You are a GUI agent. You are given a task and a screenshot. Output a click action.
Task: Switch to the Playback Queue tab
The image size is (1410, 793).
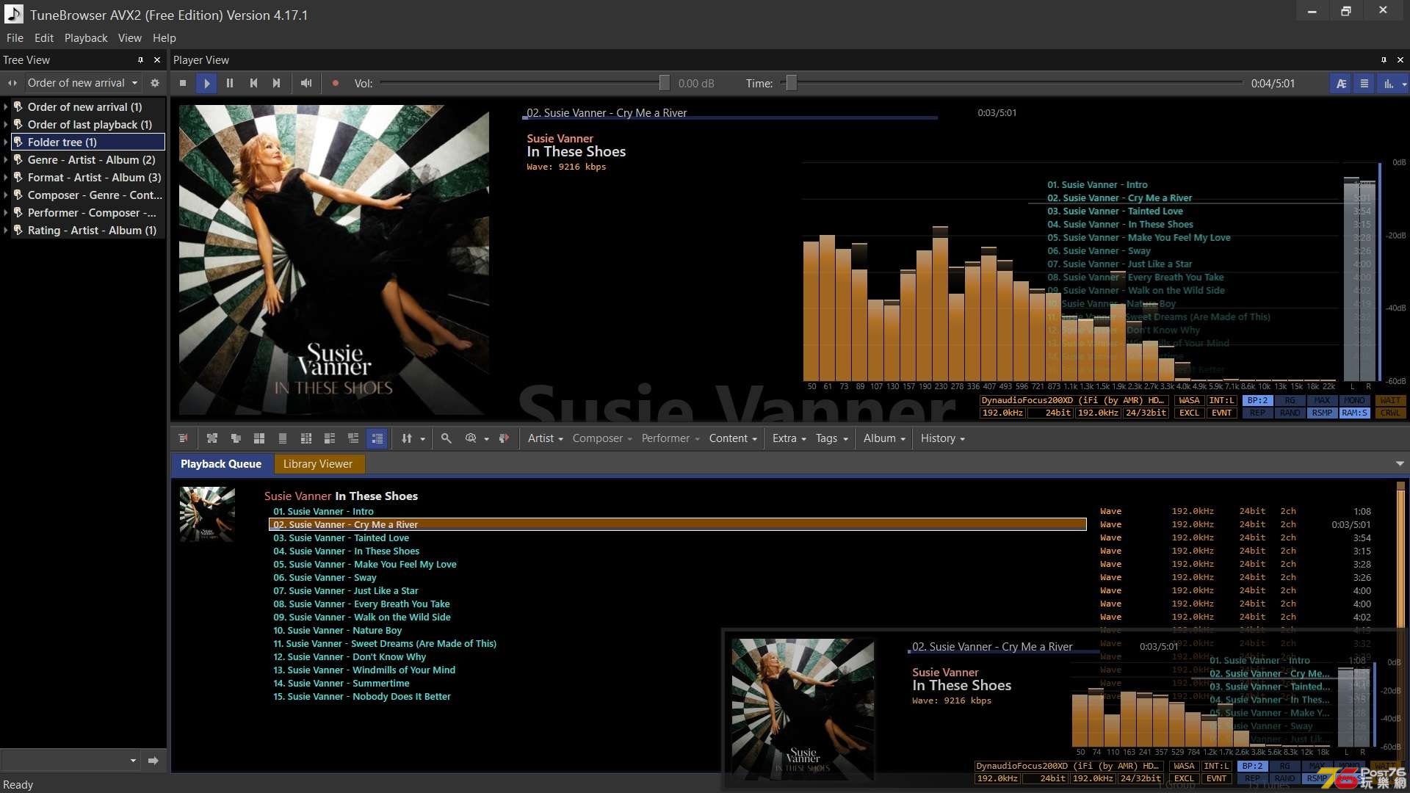click(x=221, y=464)
